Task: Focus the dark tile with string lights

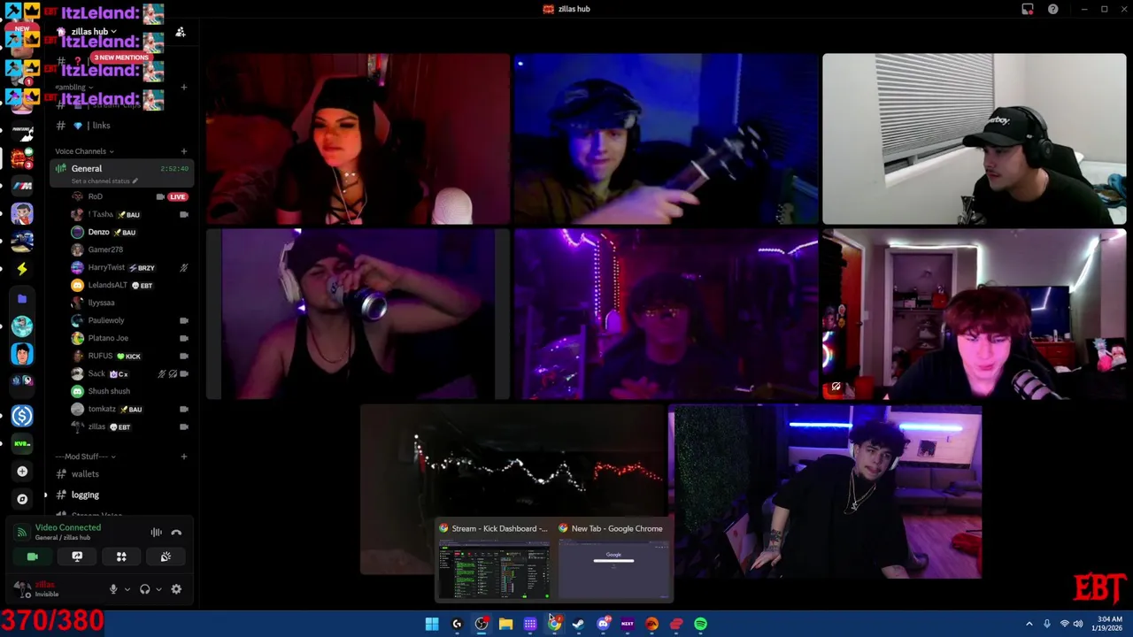Action: pyautogui.click(x=513, y=490)
